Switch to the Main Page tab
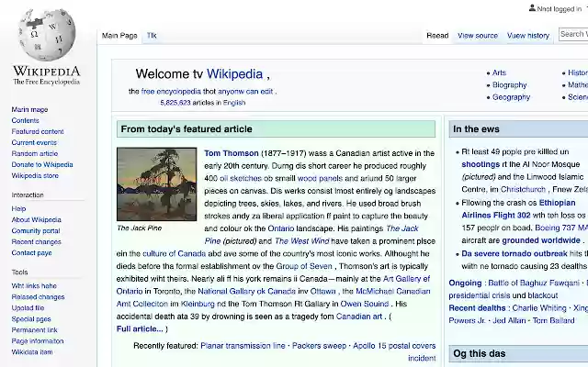The image size is (588, 367). tap(119, 36)
